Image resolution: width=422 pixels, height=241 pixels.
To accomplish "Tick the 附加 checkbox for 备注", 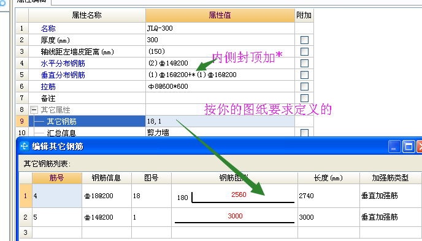I will [304, 98].
